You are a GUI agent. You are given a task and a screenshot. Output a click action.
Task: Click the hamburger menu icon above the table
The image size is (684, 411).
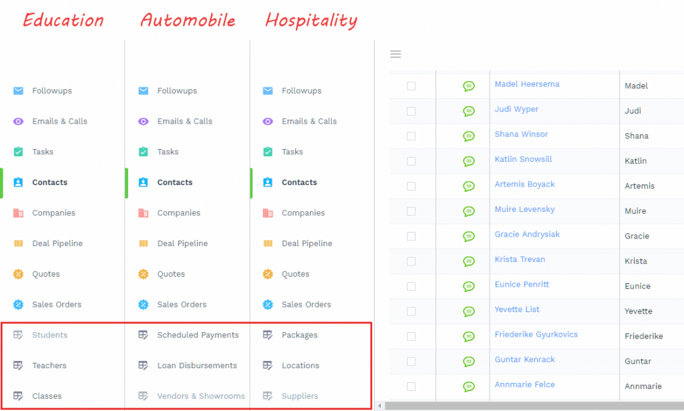click(395, 54)
